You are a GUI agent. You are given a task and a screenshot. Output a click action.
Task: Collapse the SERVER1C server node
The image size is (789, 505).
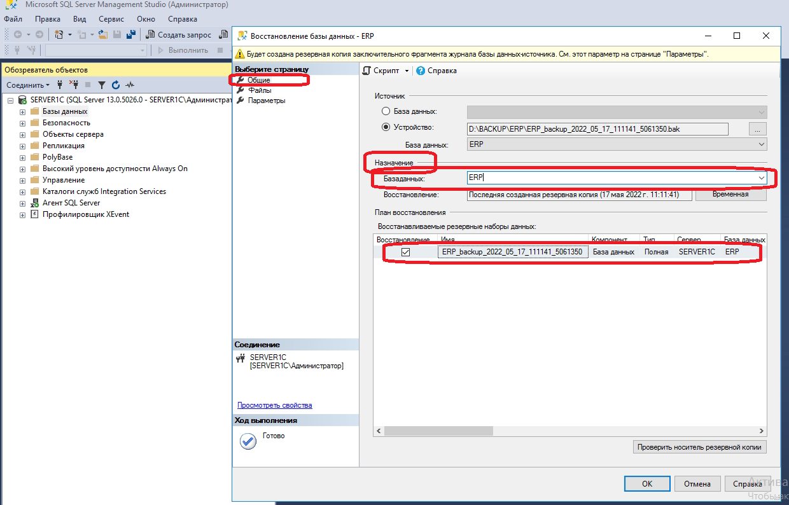(11, 100)
